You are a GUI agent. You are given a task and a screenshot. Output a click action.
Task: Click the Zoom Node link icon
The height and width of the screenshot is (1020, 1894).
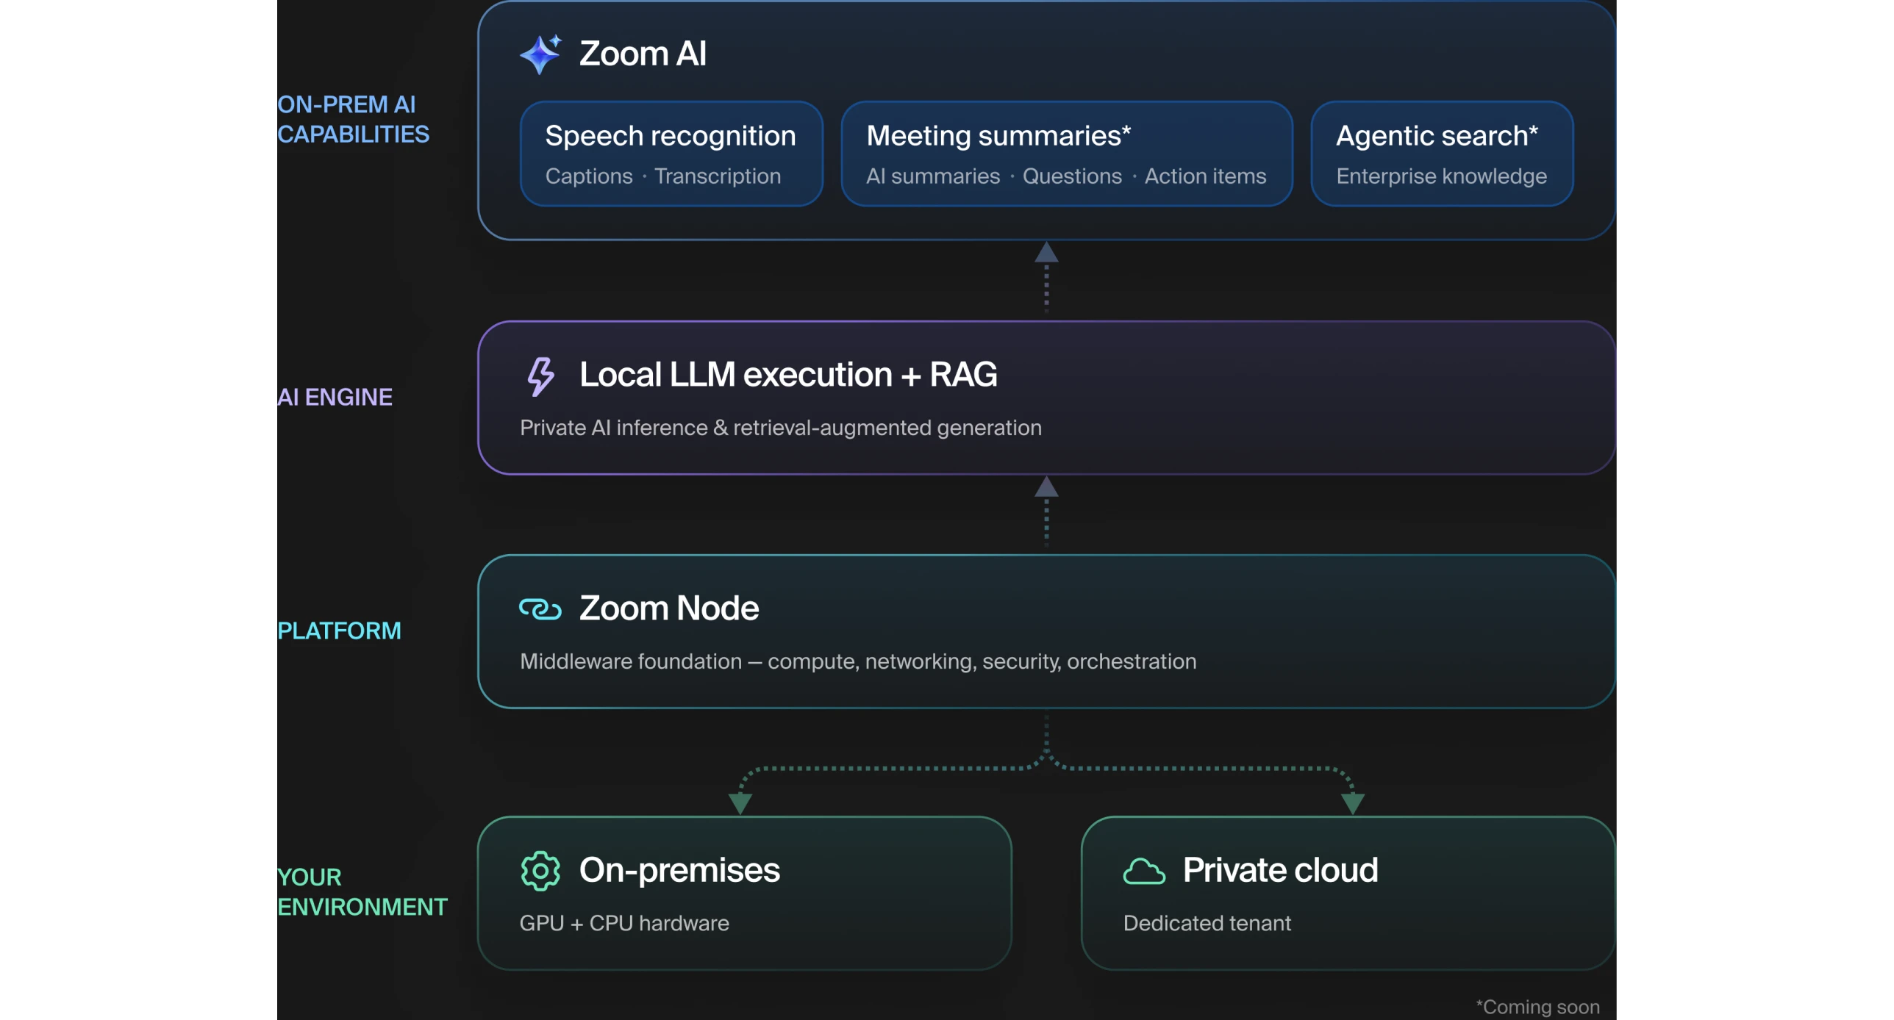point(540,609)
